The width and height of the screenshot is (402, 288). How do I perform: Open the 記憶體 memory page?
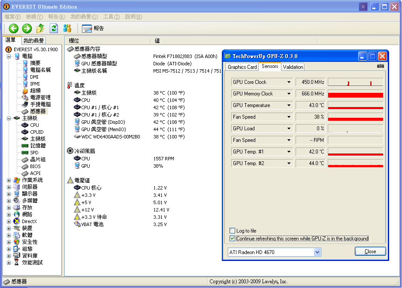[x=38, y=146]
